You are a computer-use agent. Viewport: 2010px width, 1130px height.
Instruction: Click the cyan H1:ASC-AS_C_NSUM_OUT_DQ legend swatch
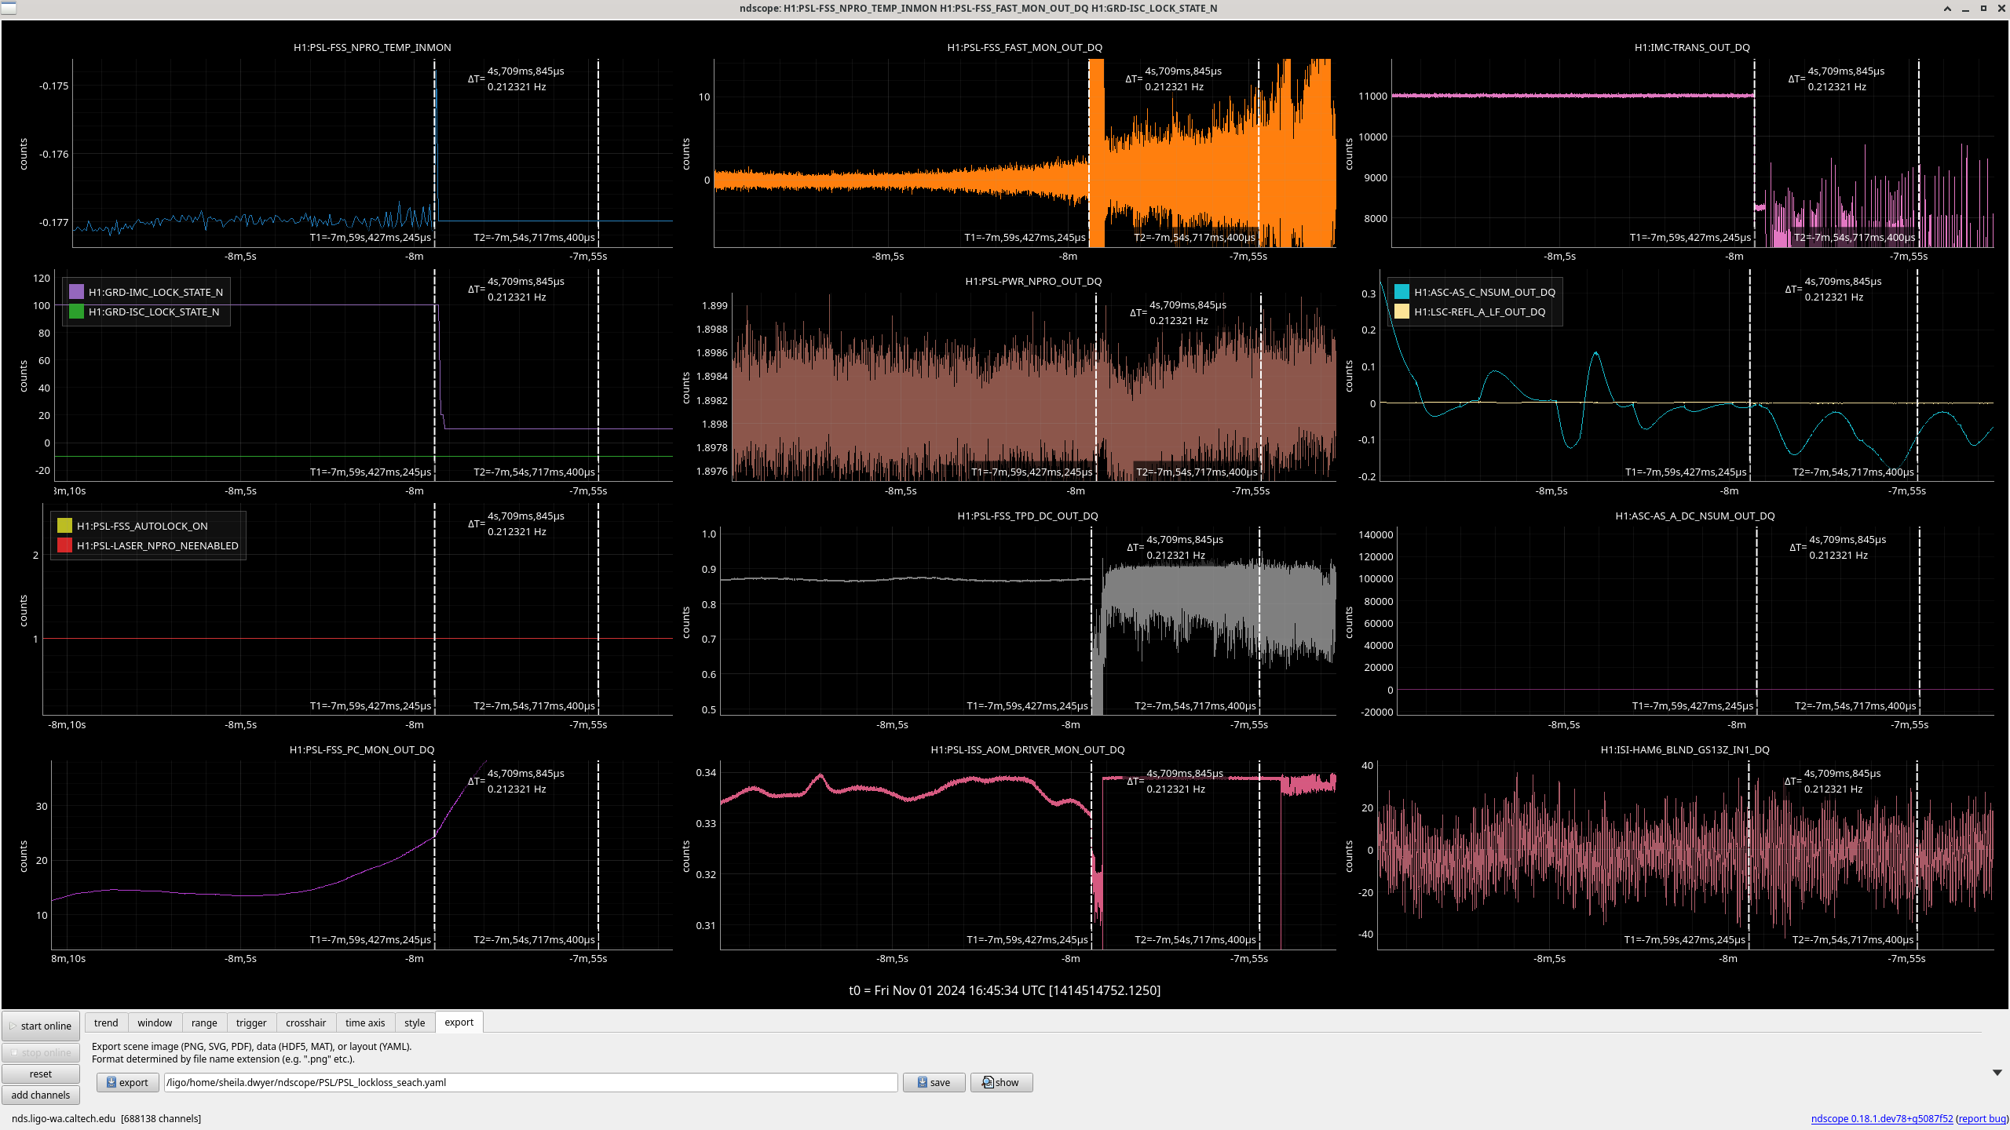tap(1402, 292)
